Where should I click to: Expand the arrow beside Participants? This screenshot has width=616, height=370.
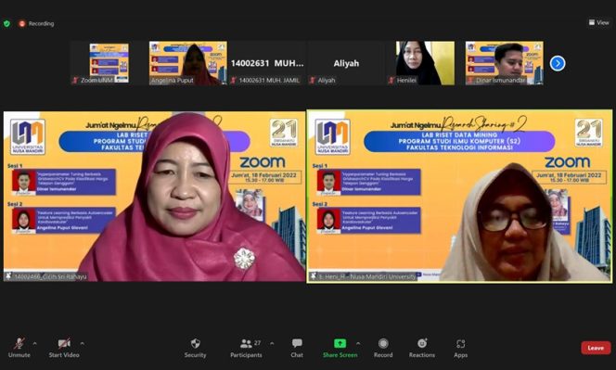click(272, 343)
